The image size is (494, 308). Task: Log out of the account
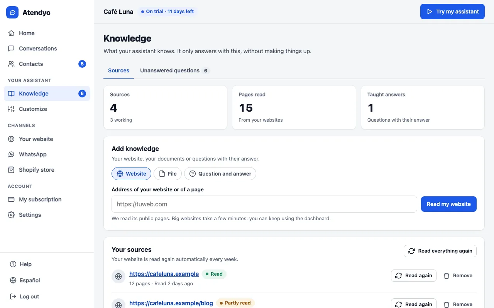(47, 296)
